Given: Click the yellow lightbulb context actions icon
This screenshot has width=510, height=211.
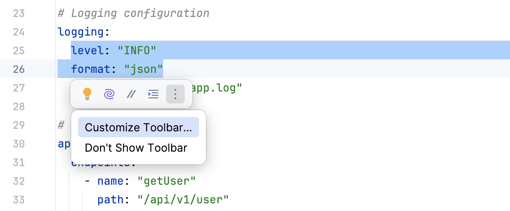Looking at the screenshot, I should pyautogui.click(x=87, y=94).
